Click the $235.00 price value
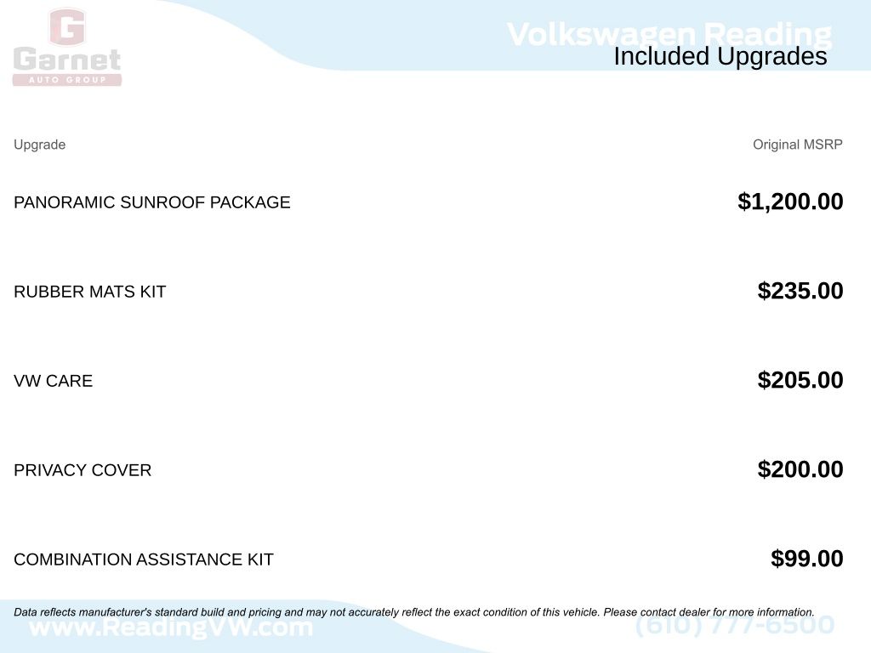This screenshot has height=653, width=871. coord(800,291)
